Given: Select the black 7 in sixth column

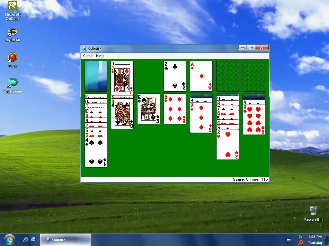Looking at the screenshot, I should (x=227, y=108).
